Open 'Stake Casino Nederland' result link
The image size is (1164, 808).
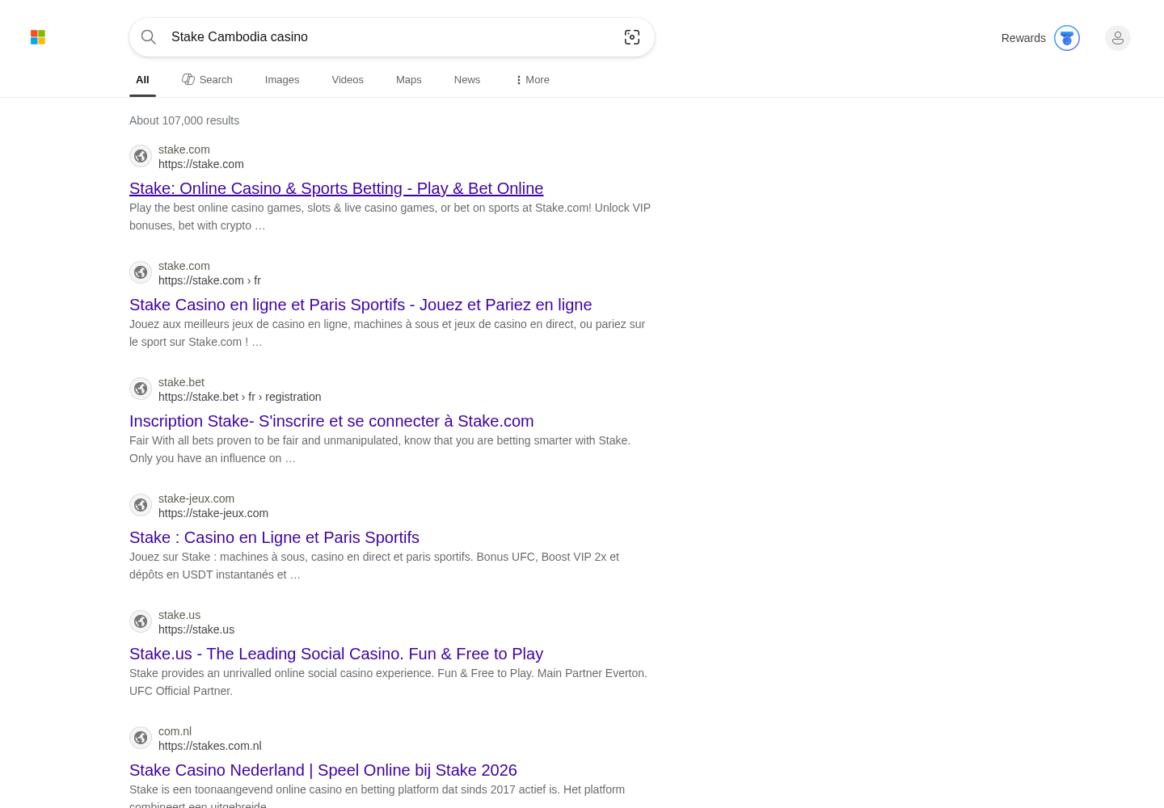323,770
